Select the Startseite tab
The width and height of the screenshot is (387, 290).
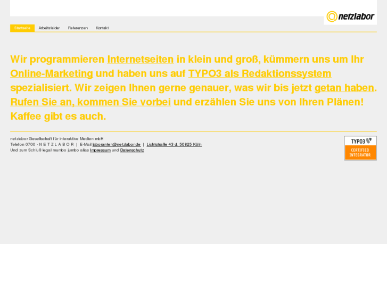point(22,28)
